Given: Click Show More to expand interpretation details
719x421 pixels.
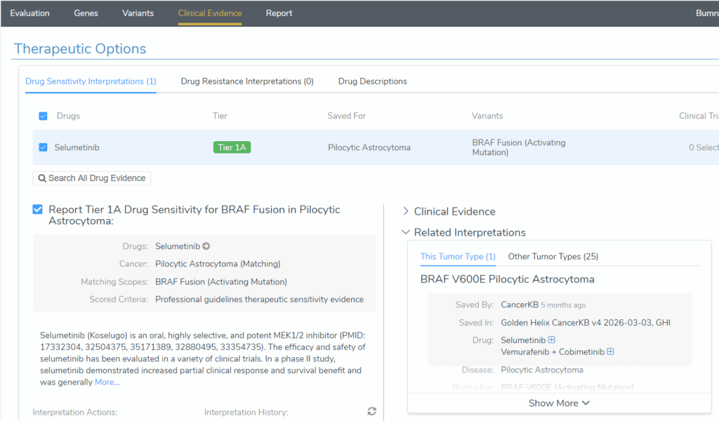Looking at the screenshot, I should [559, 403].
